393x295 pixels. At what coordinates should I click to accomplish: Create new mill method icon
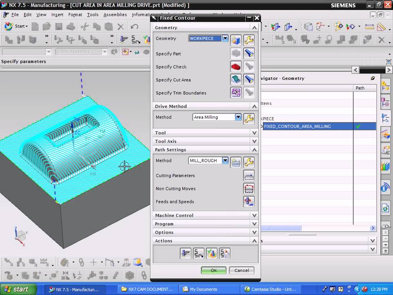[x=236, y=162]
